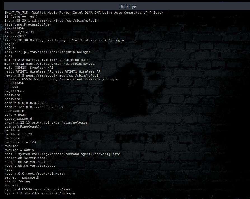The width and height of the screenshot is (250, 199).
Task: Select the line 'iNeXT_TV_715: Realtek Media Render'
Action: (84, 13)
